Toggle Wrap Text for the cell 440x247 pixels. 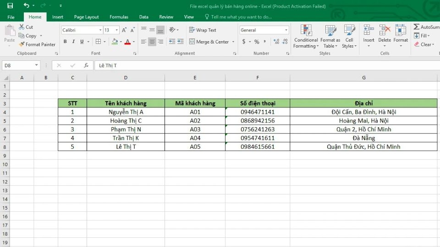(x=203, y=30)
